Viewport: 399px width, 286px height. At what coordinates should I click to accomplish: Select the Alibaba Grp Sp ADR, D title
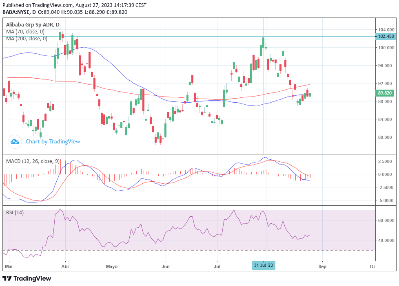coord(33,25)
